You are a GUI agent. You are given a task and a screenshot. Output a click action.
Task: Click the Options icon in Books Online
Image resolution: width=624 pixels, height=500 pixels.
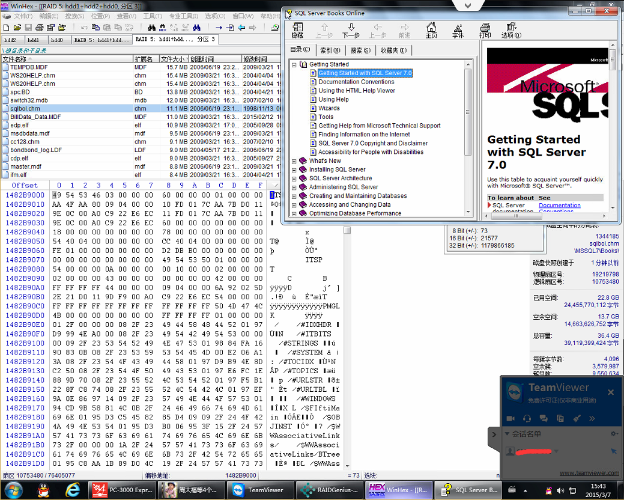511,31
